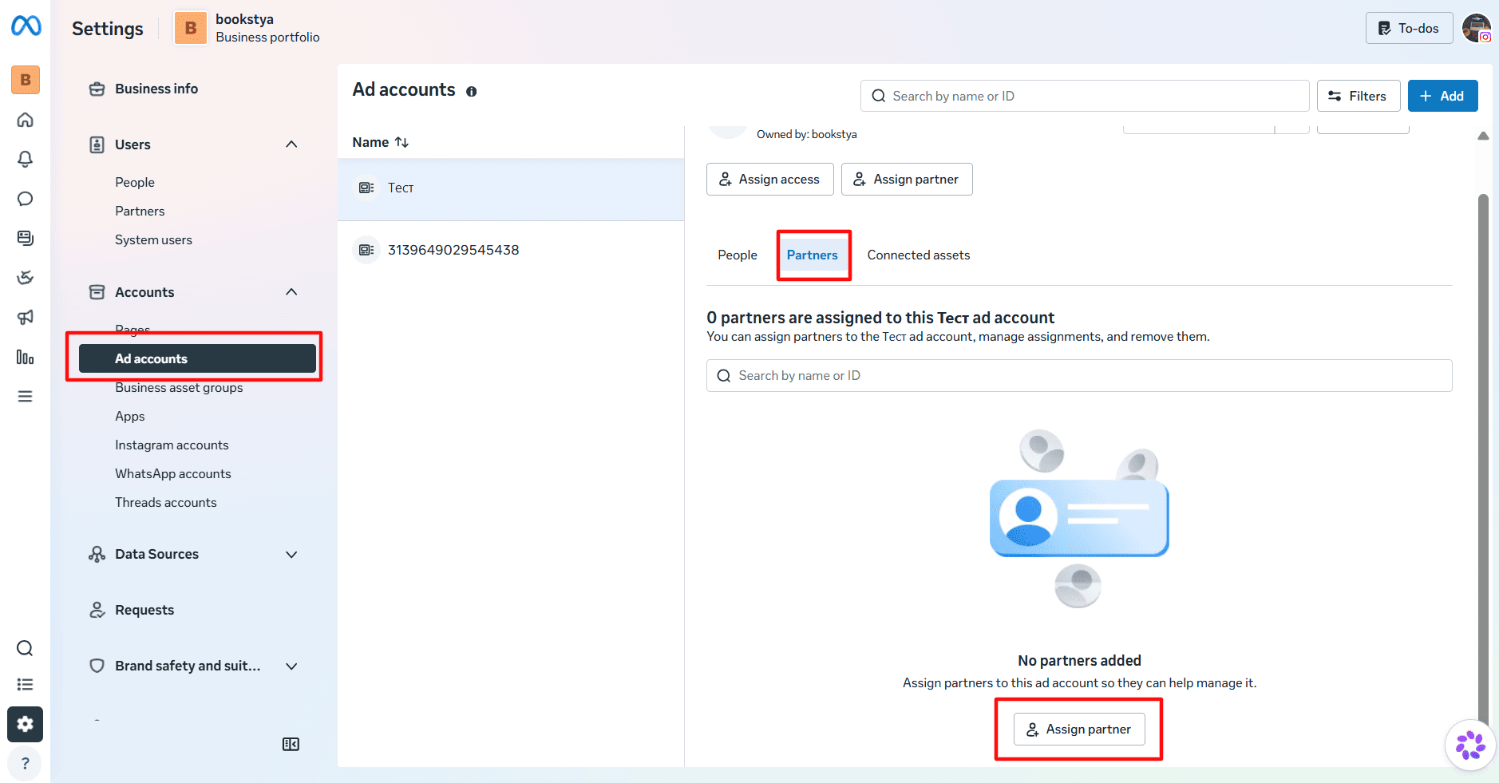Open the Ads megaphone icon
The height and width of the screenshot is (783, 1499).
pos(26,317)
